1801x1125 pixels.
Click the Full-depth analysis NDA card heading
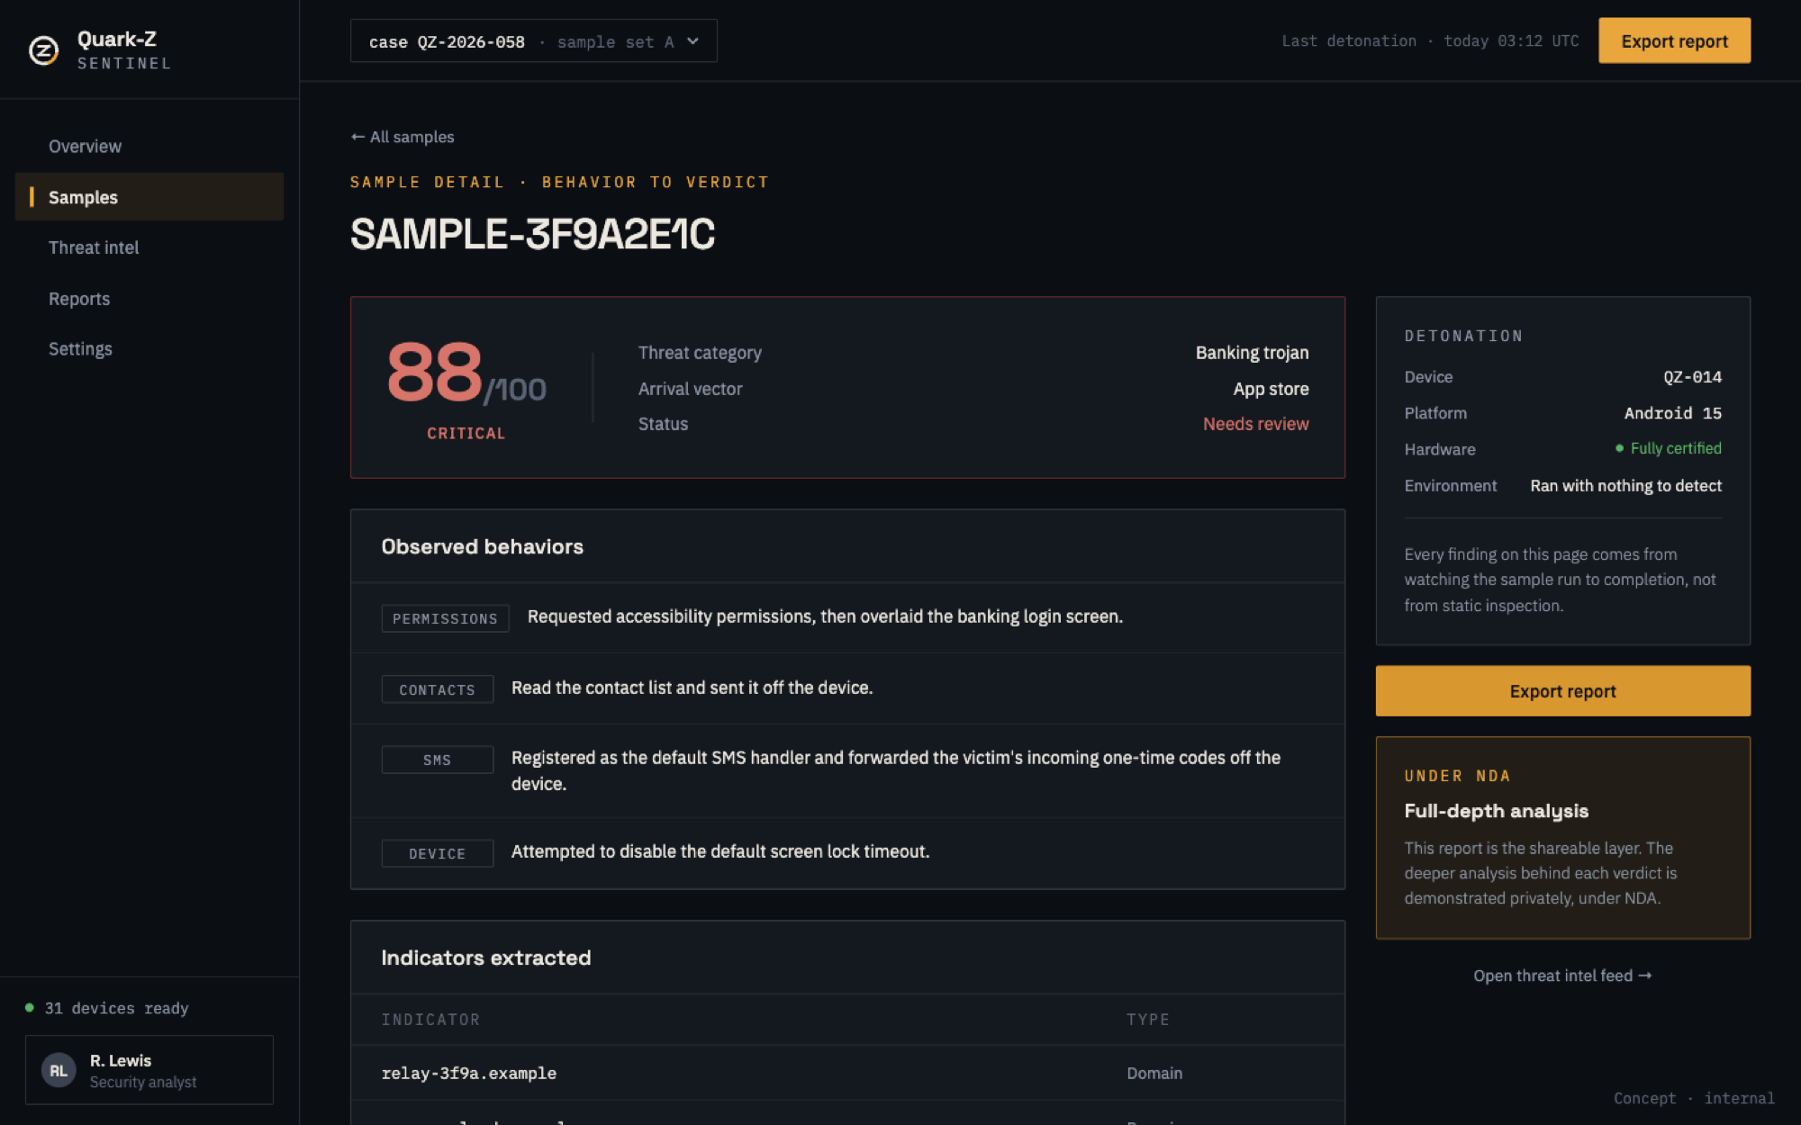point(1496,811)
